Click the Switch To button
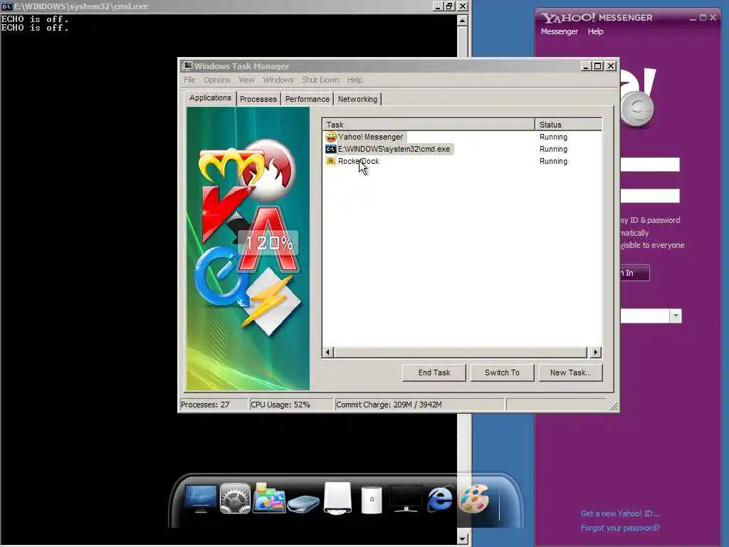The height and width of the screenshot is (547, 729). 502,373
